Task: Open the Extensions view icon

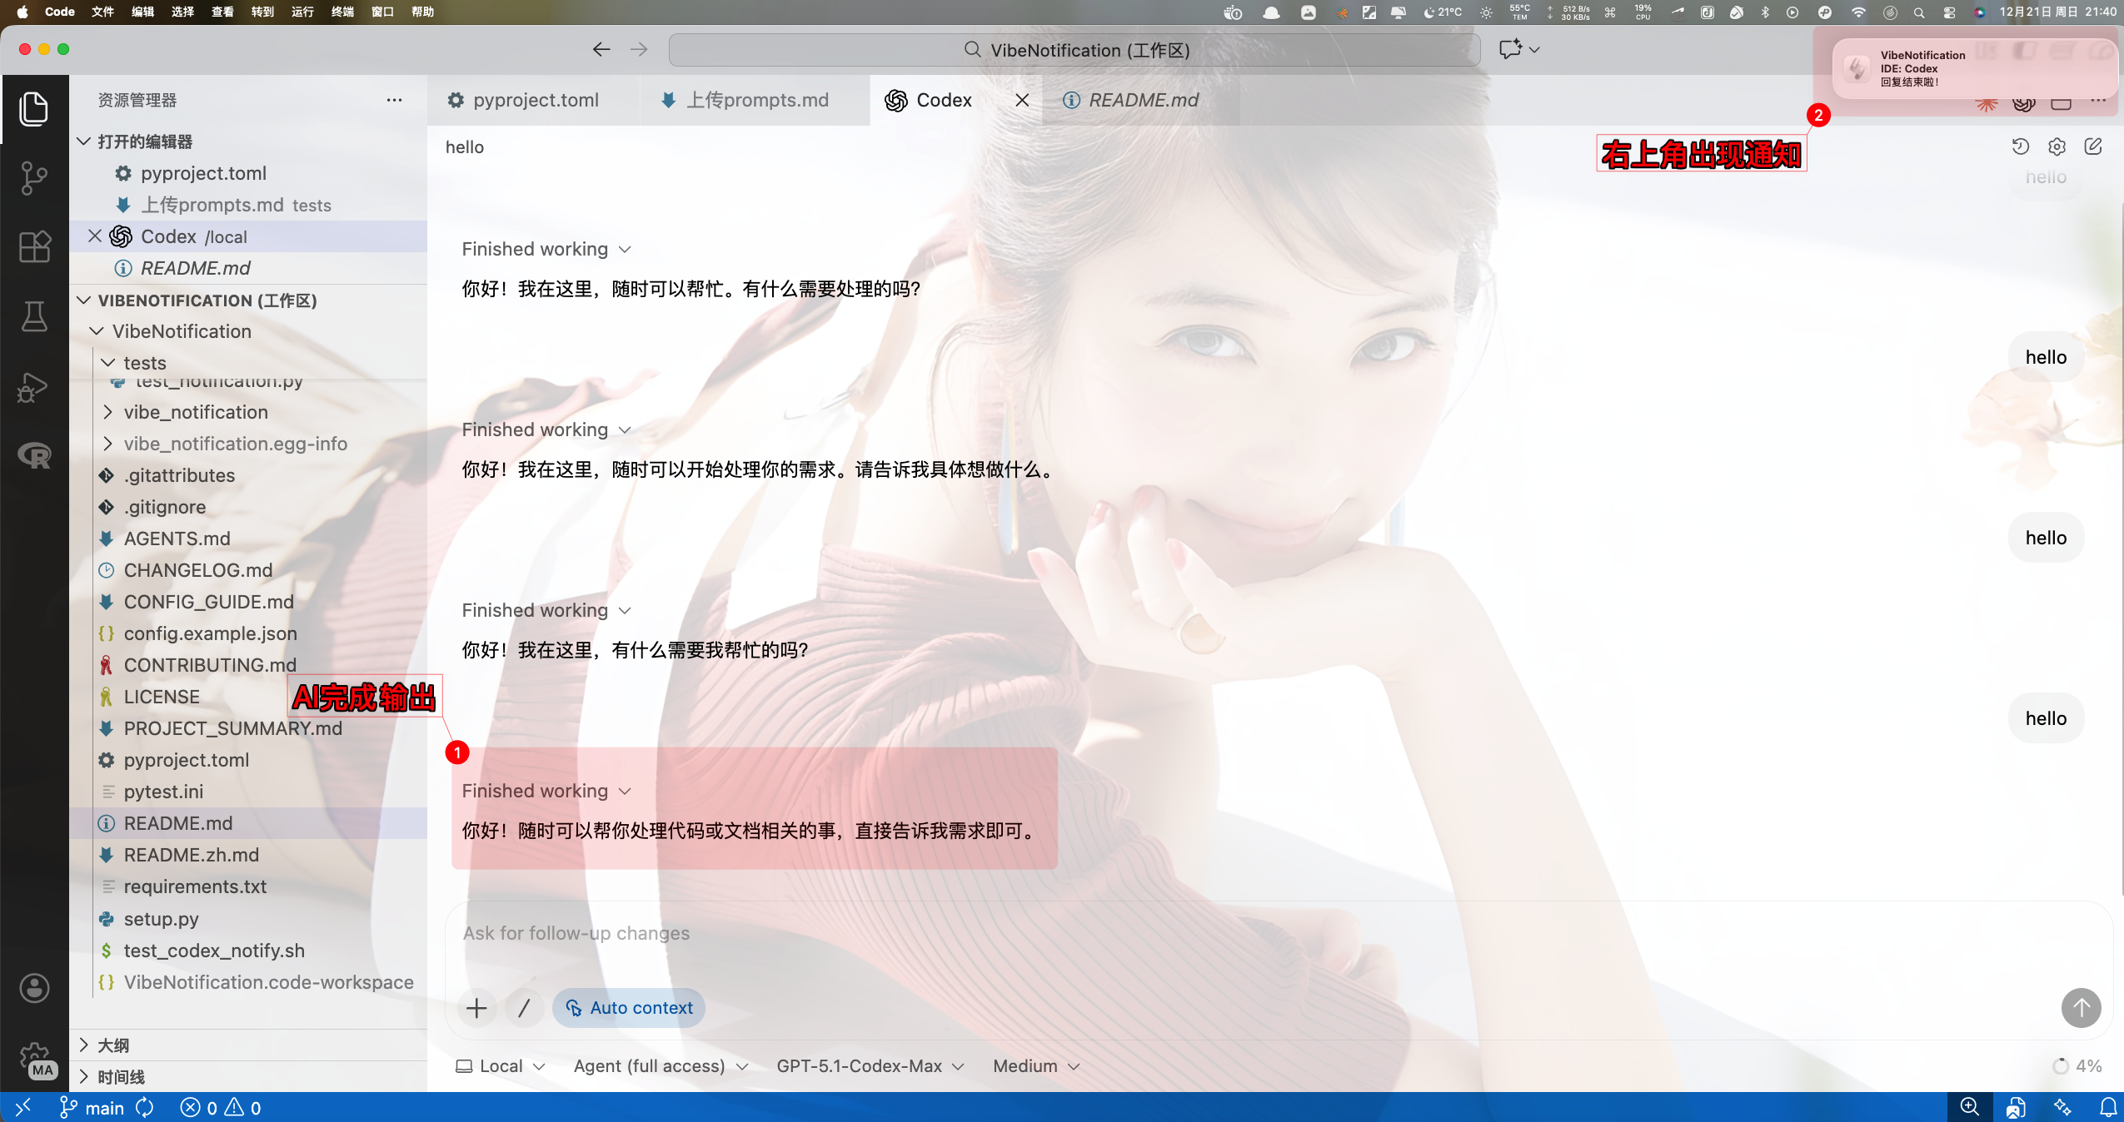Action: point(34,247)
